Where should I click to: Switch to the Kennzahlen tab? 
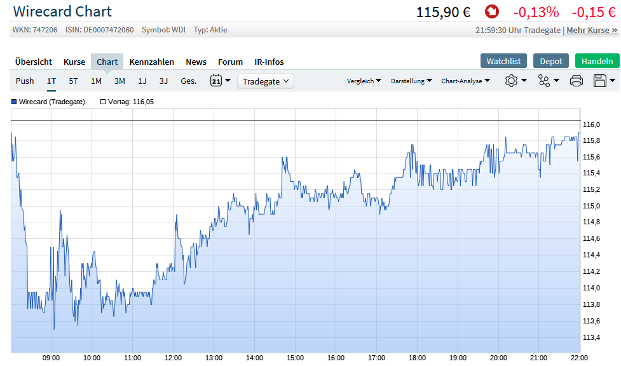coord(152,62)
